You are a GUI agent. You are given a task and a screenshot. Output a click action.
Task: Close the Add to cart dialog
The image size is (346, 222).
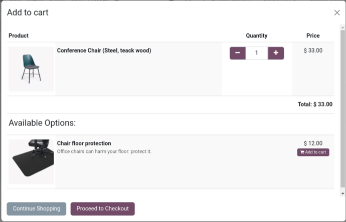click(337, 13)
